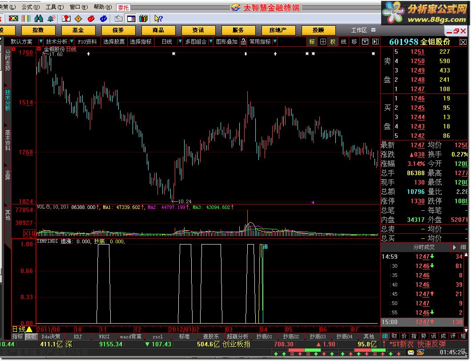
Task: Click the traffic light toolbar icon
Action: click(x=13, y=19)
